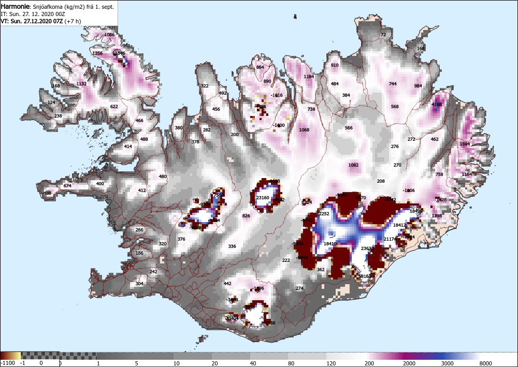518x367 pixels.
Task: Click the map value 72 in northeast
Action: (x=383, y=35)
